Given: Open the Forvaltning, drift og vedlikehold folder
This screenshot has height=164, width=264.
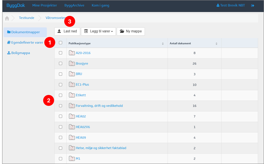Looking at the screenshot, I should pos(99,106).
